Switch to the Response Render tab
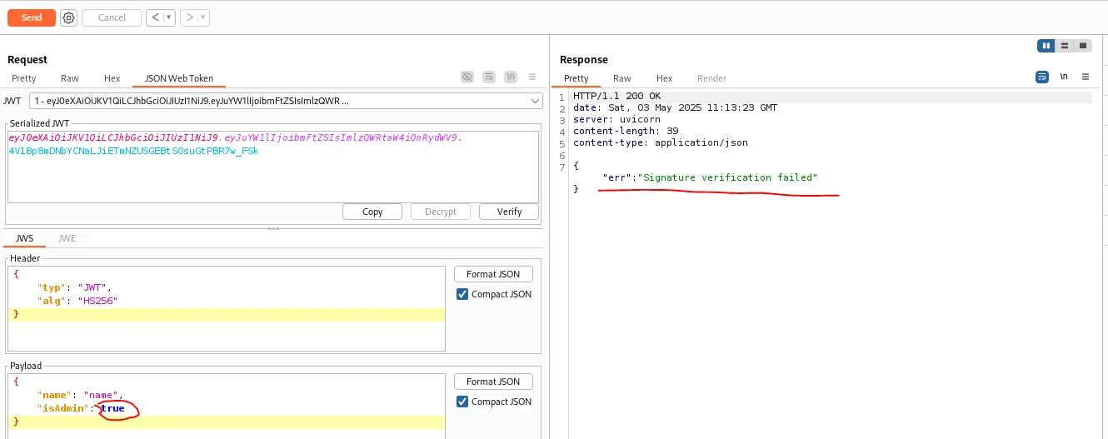This screenshot has width=1108, height=439. point(711,78)
